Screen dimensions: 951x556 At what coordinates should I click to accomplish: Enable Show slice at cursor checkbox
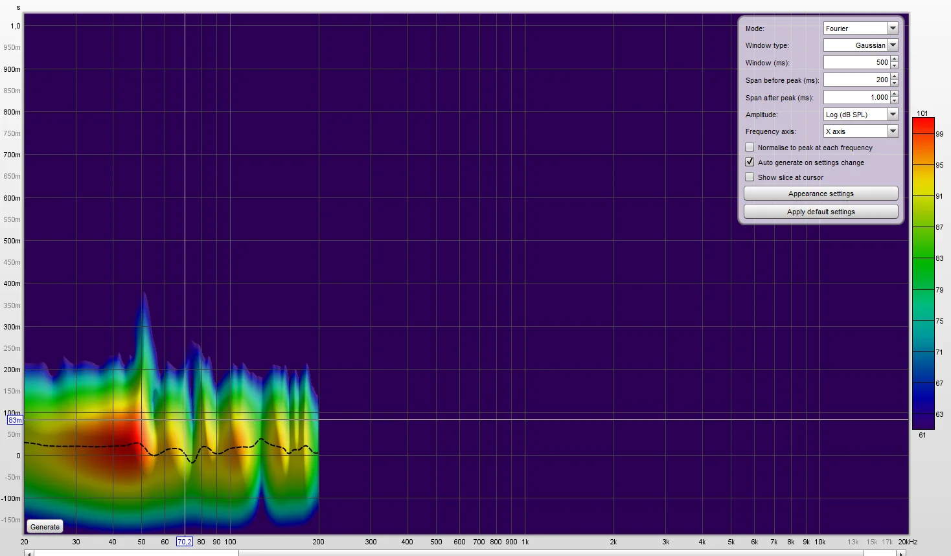750,177
